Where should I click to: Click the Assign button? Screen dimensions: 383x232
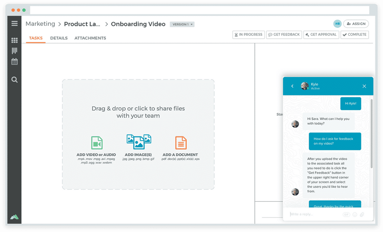(x=356, y=23)
